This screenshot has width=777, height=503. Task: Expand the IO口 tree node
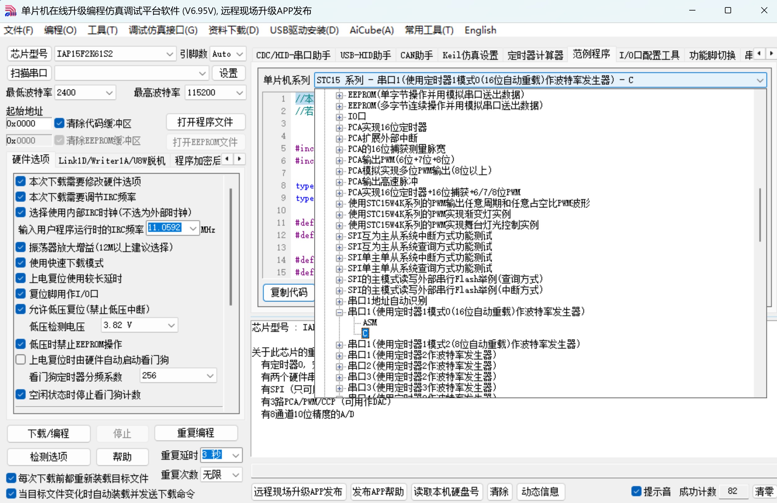click(339, 117)
